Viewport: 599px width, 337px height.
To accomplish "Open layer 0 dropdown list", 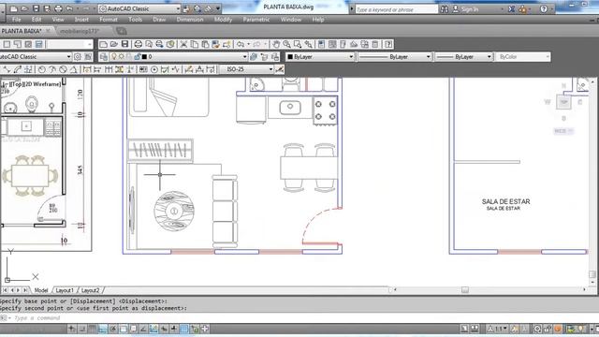I will click(x=245, y=57).
